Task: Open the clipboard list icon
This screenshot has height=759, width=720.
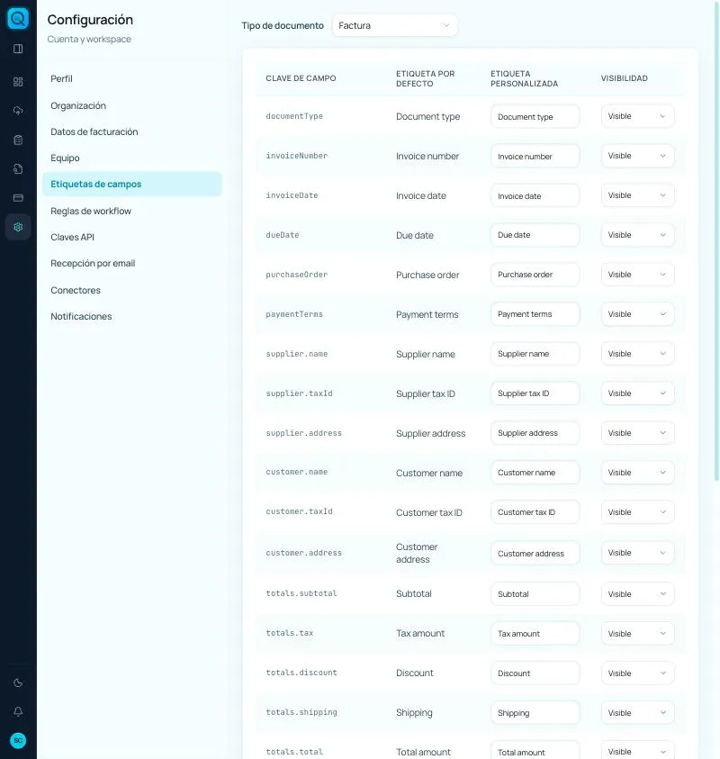Action: click(18, 140)
